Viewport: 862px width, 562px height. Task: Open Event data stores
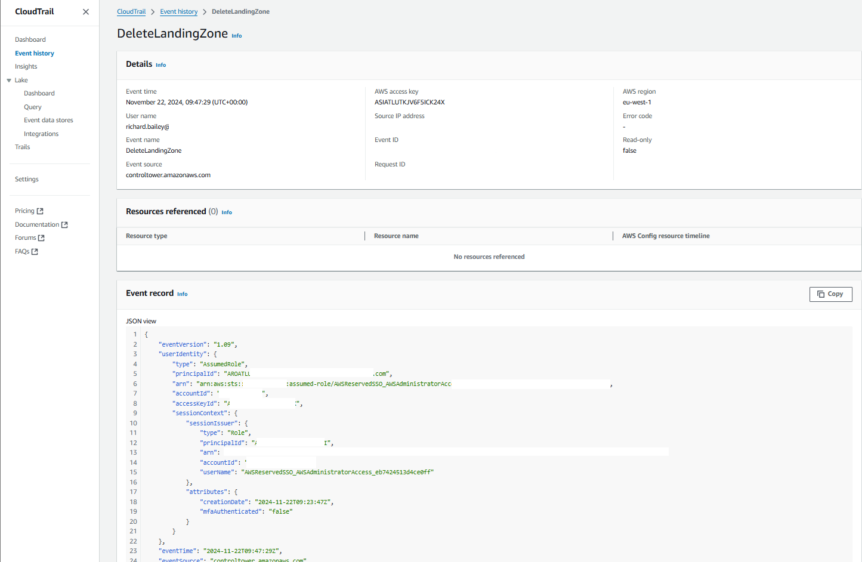48,121
